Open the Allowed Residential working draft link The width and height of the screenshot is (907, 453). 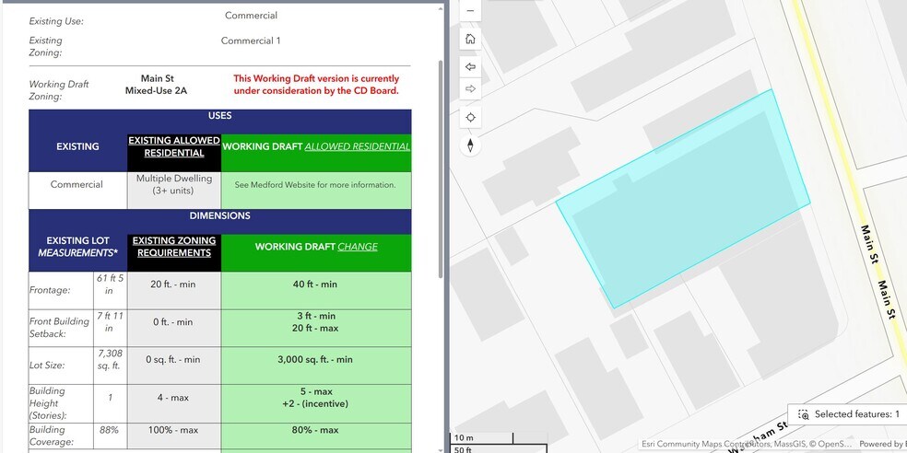click(x=357, y=146)
